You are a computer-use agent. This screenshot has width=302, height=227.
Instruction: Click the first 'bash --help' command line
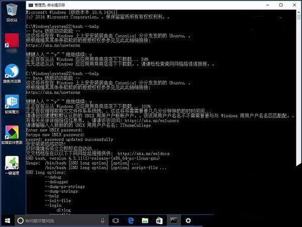point(62,27)
